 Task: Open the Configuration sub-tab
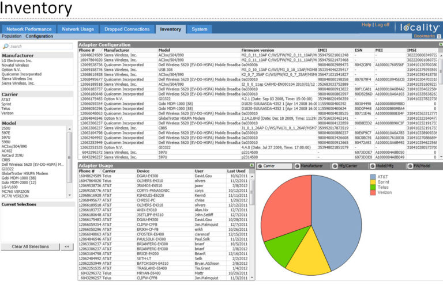click(39, 36)
